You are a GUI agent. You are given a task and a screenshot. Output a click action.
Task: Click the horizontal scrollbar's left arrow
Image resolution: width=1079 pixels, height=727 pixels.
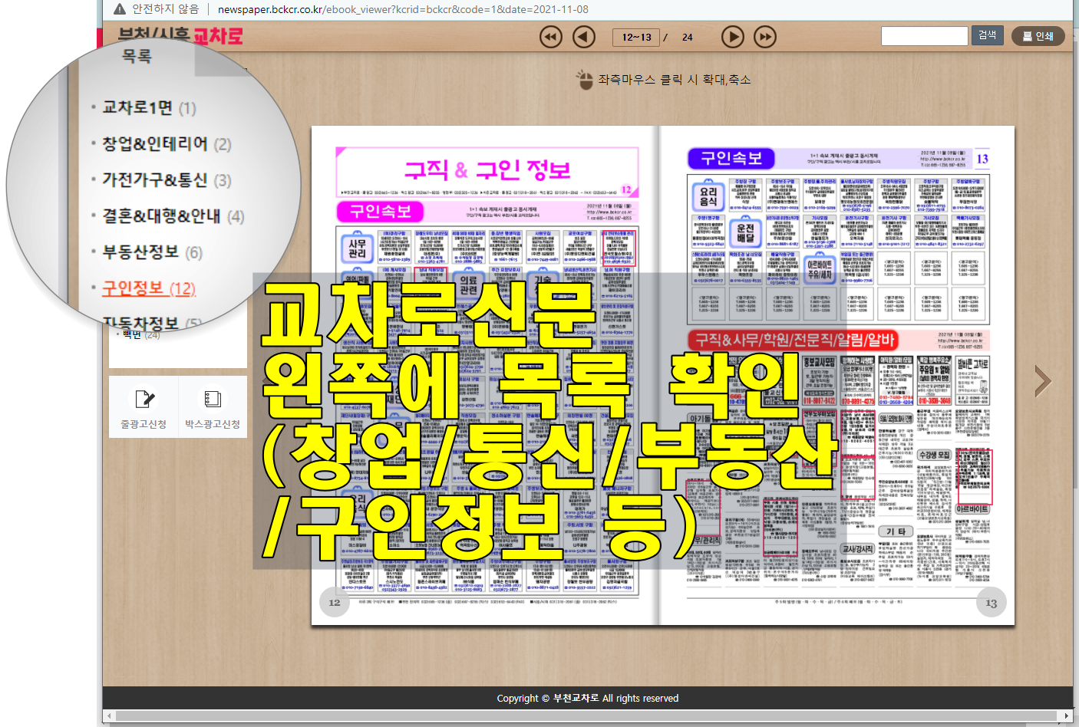coord(109,715)
